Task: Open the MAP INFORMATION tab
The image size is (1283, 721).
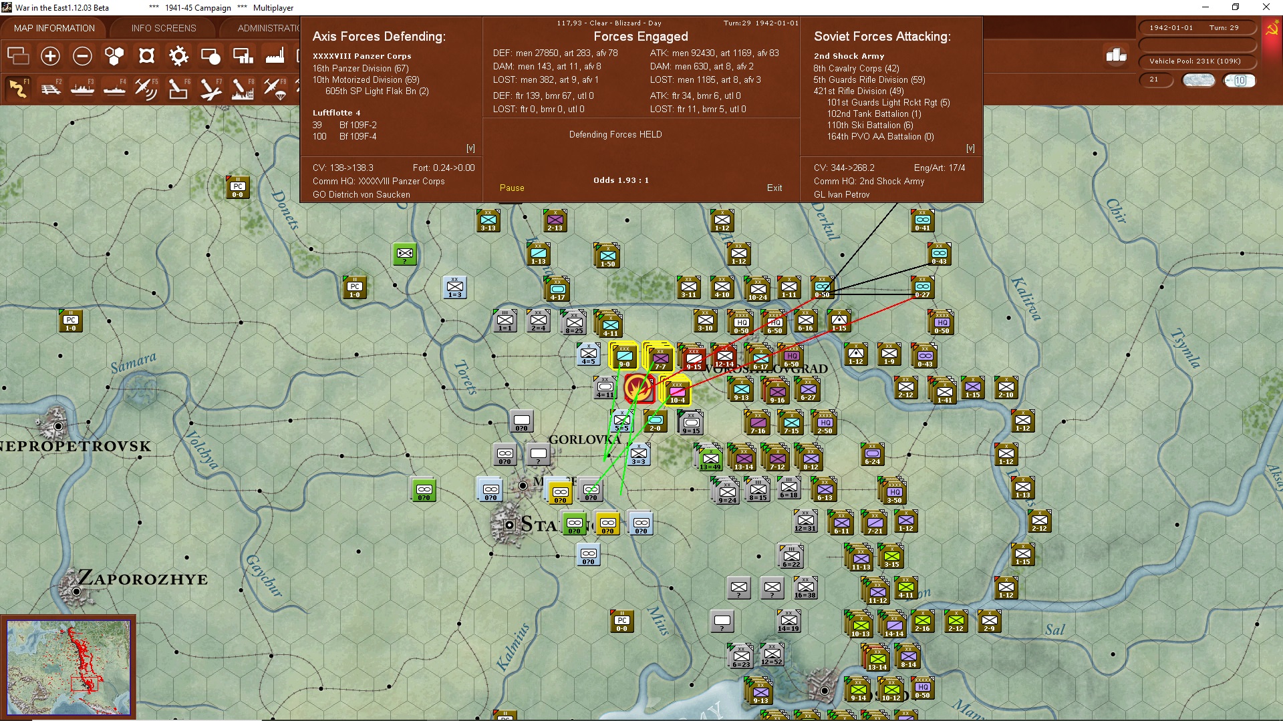Action: click(x=54, y=28)
